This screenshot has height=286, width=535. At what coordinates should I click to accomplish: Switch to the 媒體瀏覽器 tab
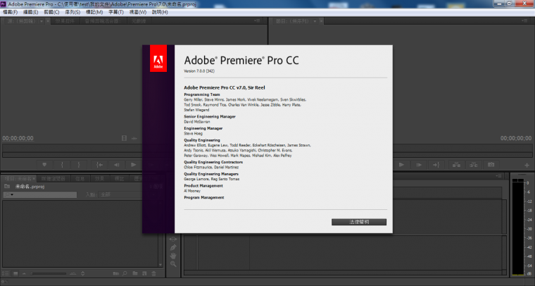(53, 178)
